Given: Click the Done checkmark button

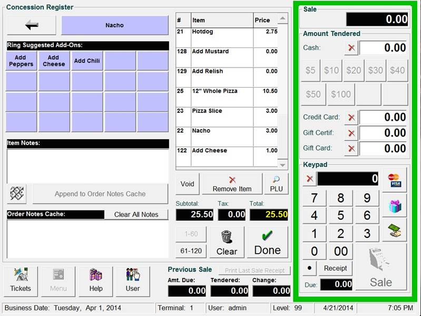Looking at the screenshot, I should click(x=268, y=242).
